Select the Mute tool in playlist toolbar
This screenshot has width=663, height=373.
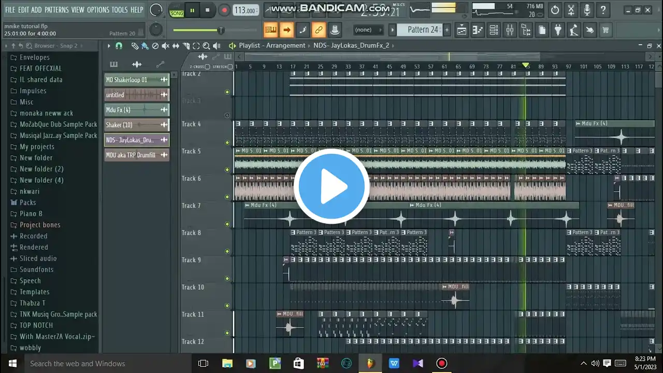[x=165, y=46]
